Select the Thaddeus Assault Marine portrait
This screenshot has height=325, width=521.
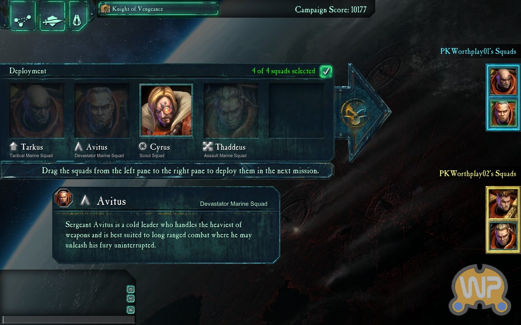(231, 110)
